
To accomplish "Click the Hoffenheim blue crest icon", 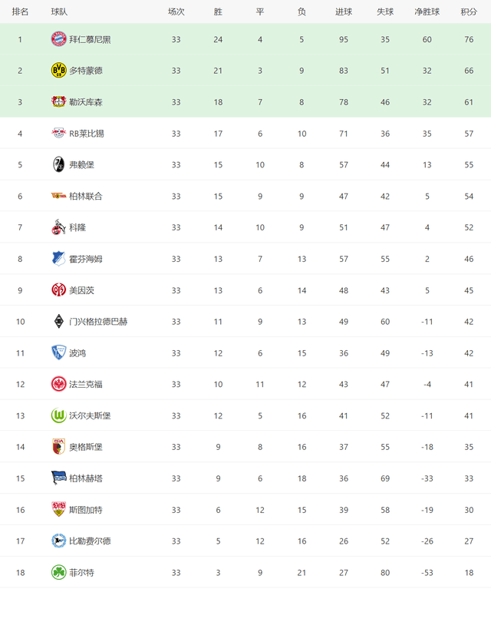I will click(x=58, y=258).
